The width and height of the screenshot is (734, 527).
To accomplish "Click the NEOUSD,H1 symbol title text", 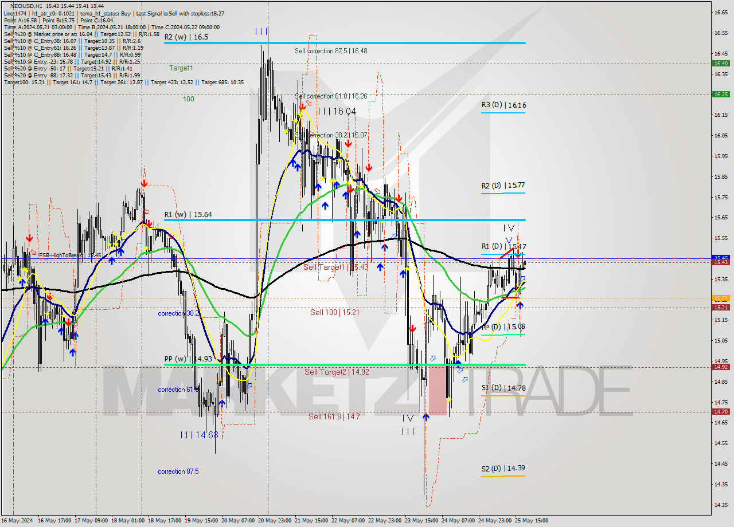I will tap(26, 6).
